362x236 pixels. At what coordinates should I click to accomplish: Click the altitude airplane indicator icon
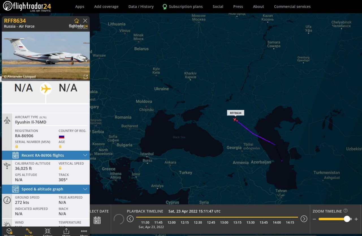[7, 166]
